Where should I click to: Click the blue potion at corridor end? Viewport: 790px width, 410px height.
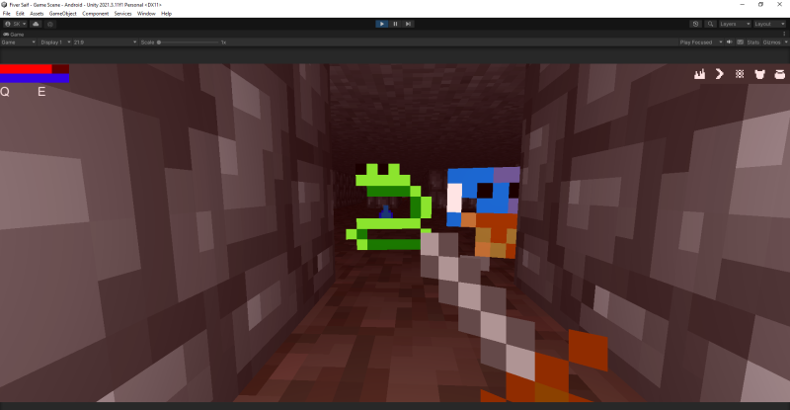386,211
